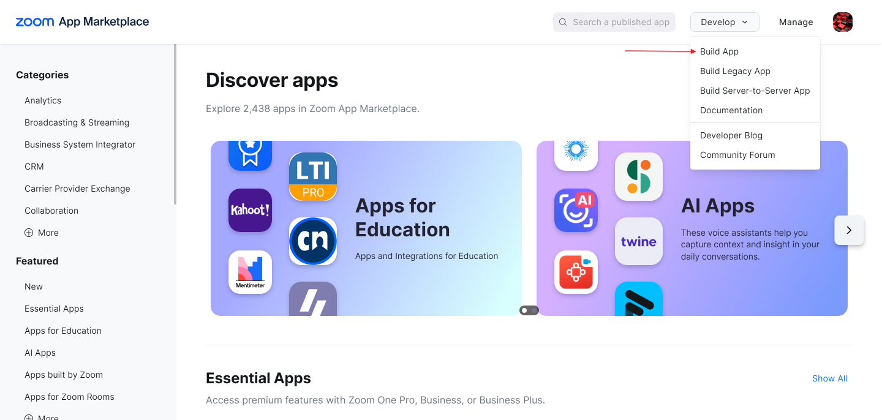This screenshot has width=882, height=420.
Task: Advance carousel with the right arrow
Action: point(849,230)
